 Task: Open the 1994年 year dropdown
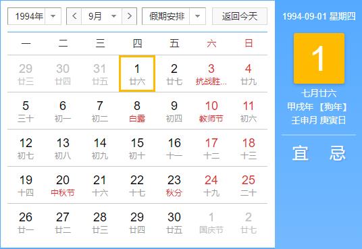coord(34,16)
